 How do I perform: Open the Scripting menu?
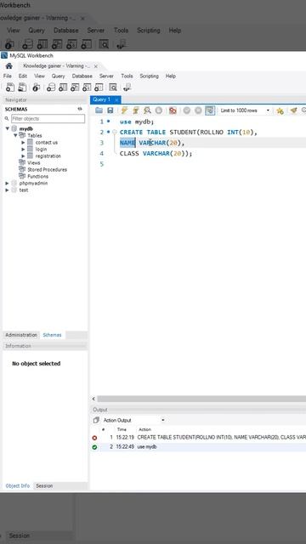click(x=150, y=76)
